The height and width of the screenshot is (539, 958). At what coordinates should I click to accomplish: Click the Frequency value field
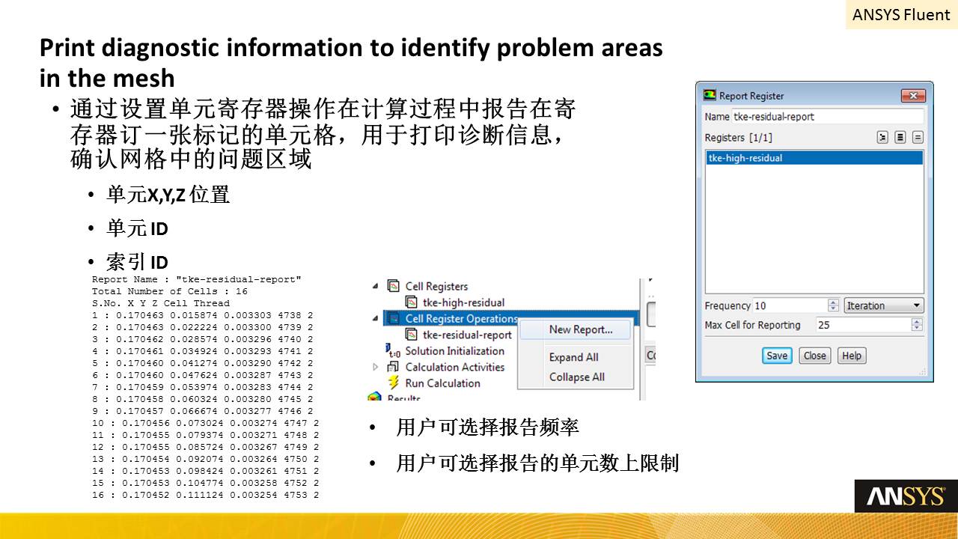pos(791,305)
